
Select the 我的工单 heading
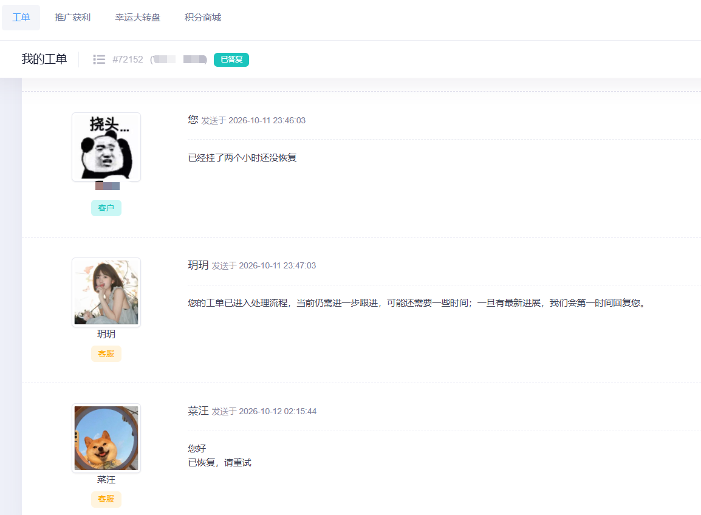[x=44, y=59]
